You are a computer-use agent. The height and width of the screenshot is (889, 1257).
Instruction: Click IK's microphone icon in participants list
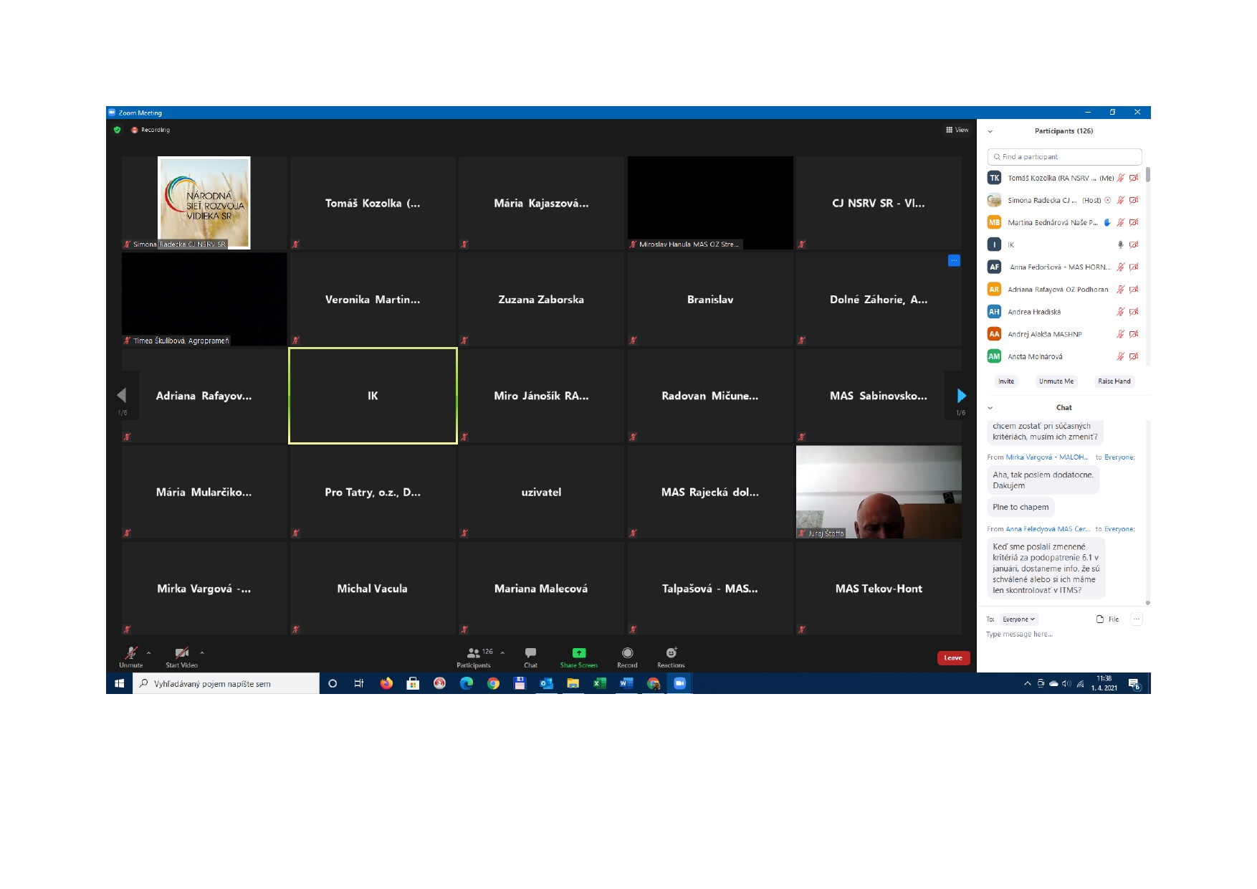tap(1121, 244)
